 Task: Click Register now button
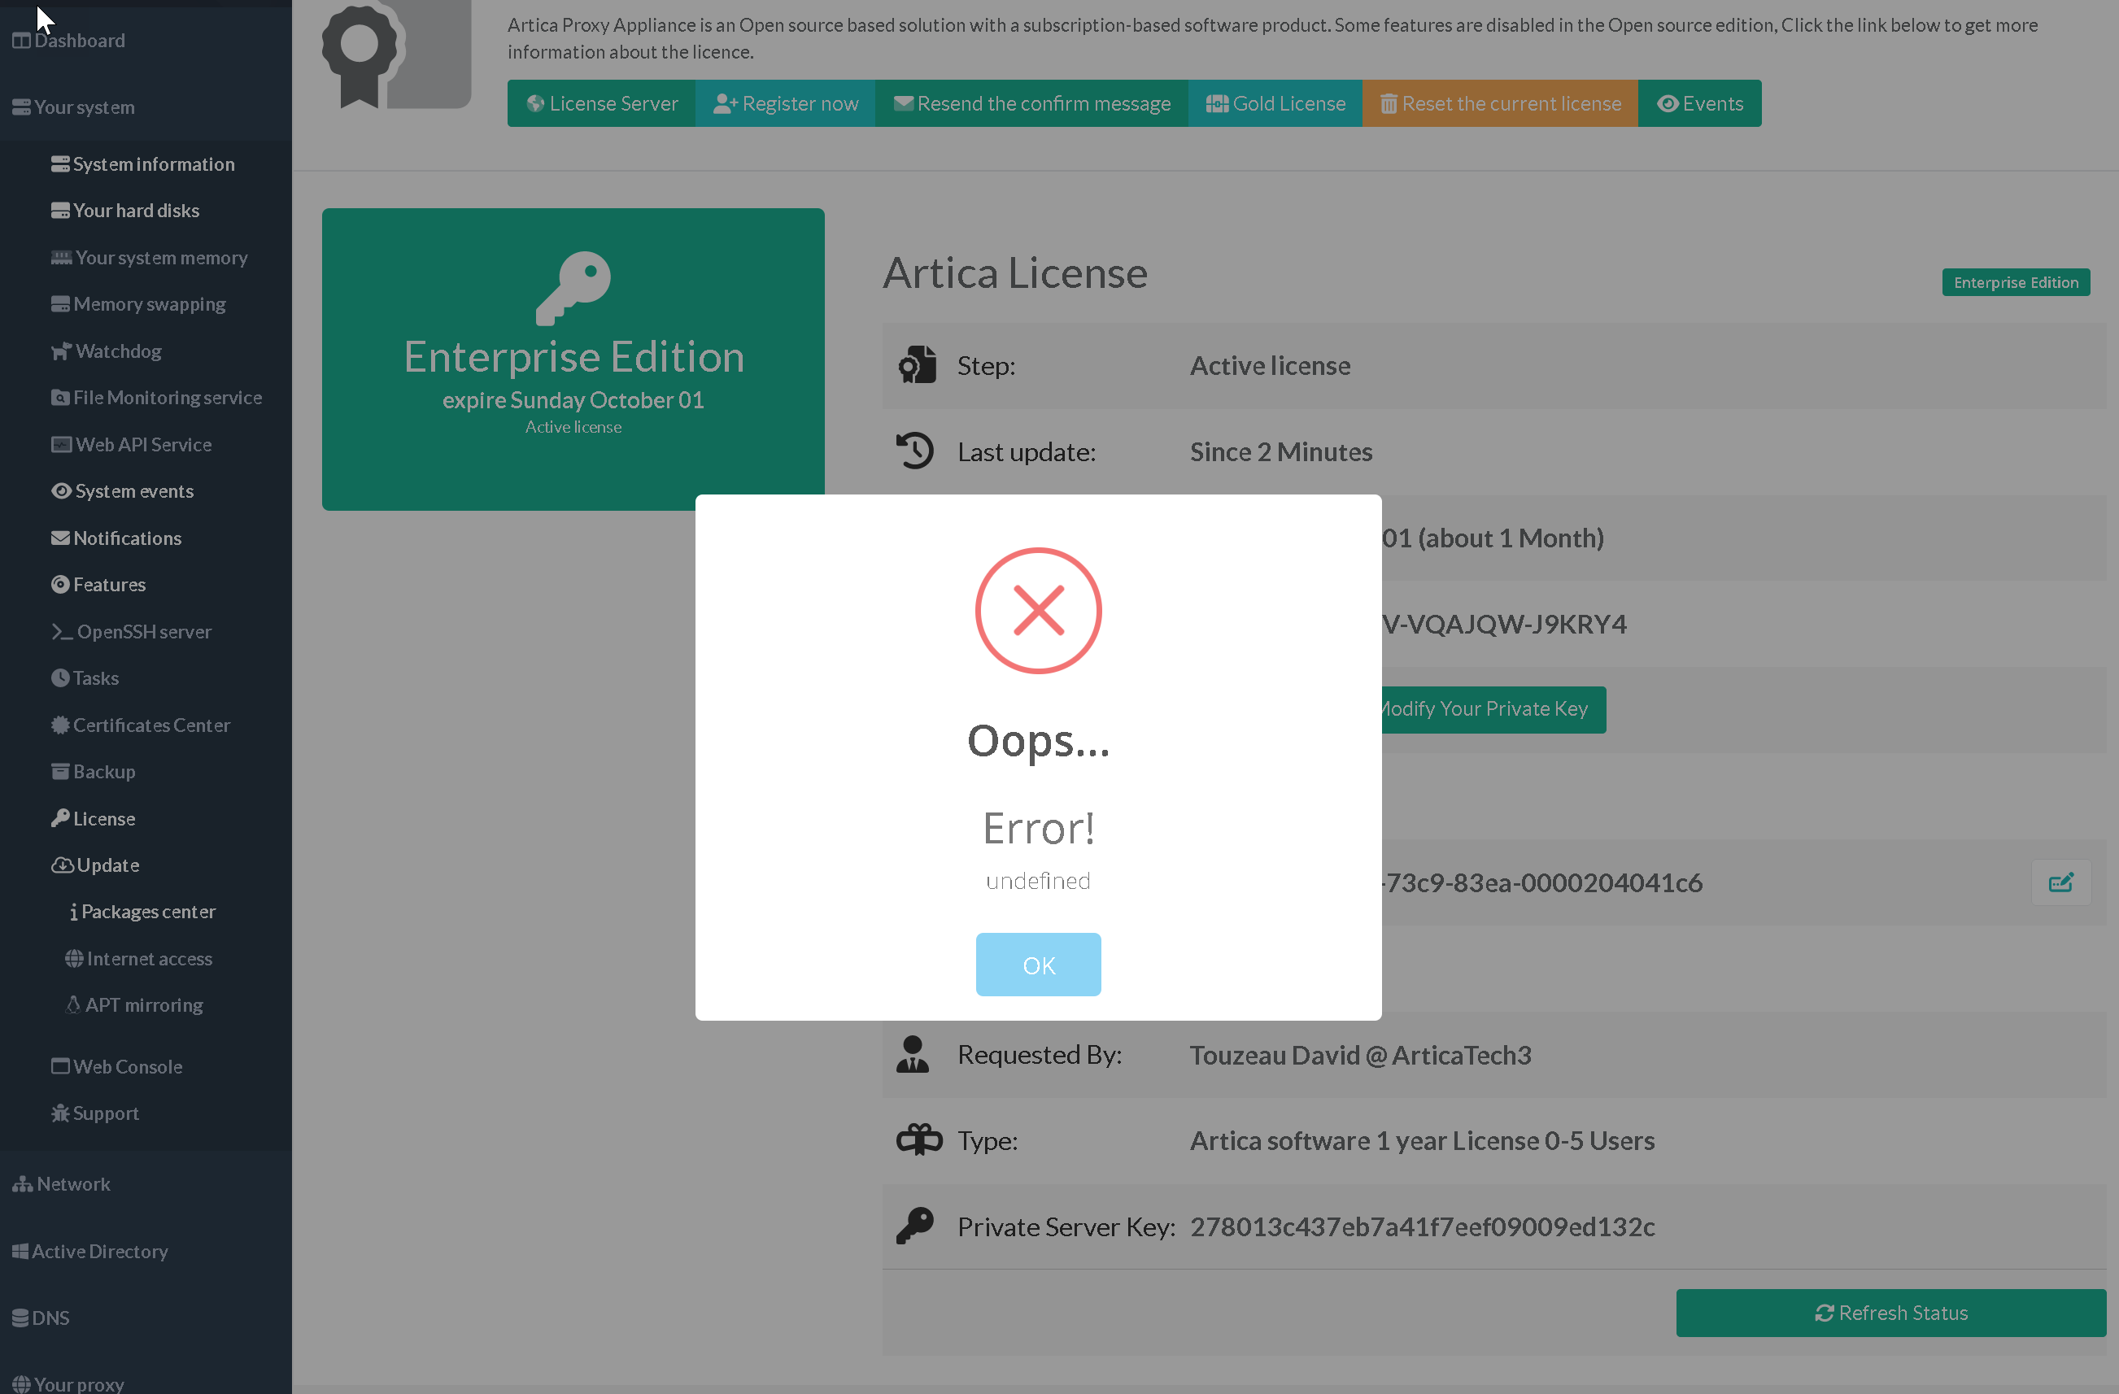(x=785, y=103)
